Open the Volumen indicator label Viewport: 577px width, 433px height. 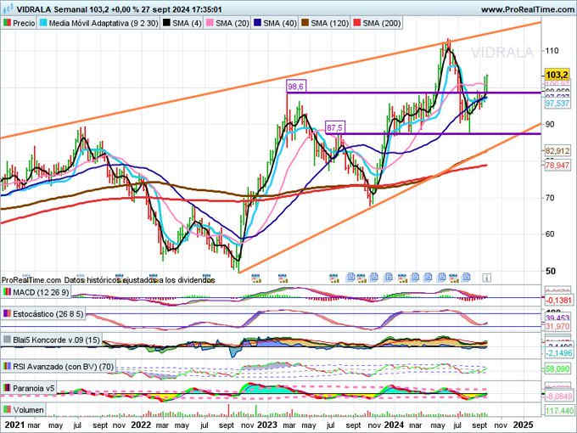pyautogui.click(x=24, y=410)
